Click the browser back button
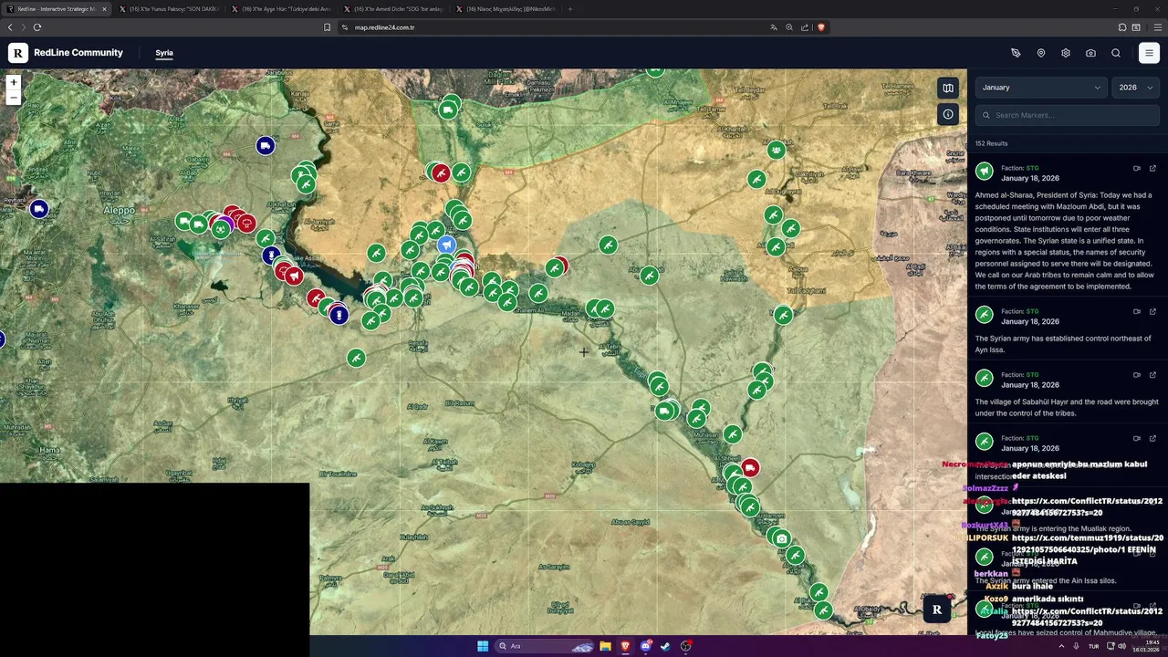This screenshot has height=657, width=1168. tap(10, 27)
